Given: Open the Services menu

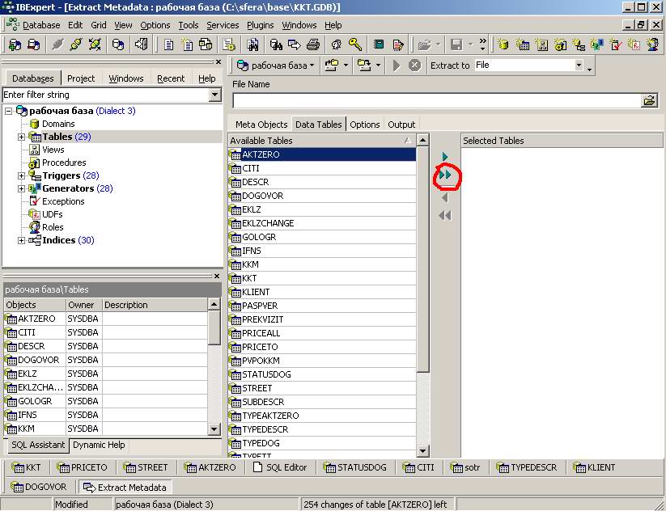Looking at the screenshot, I should 223,25.
